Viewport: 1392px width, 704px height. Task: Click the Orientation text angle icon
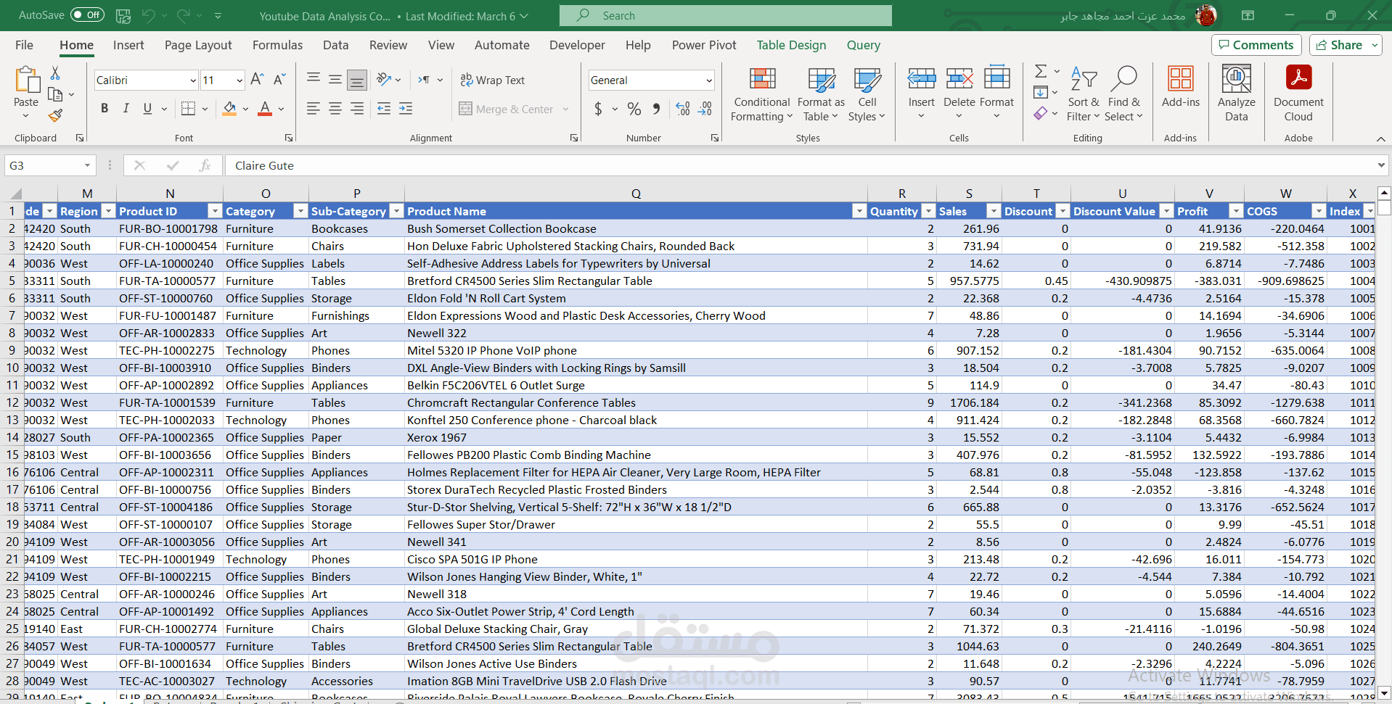[384, 80]
